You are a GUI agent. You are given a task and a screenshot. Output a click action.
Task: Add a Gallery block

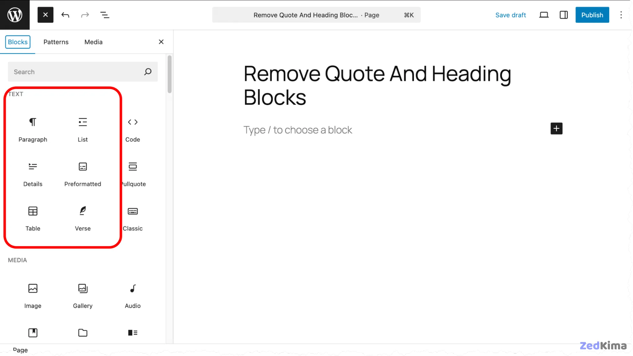83,296
